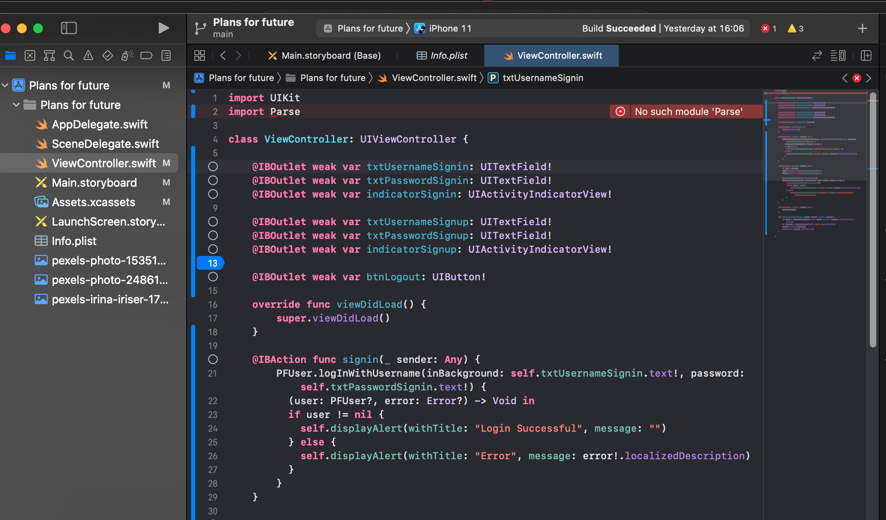Open the Find navigator magnifier icon
Image resolution: width=886 pixels, height=520 pixels.
coord(69,55)
